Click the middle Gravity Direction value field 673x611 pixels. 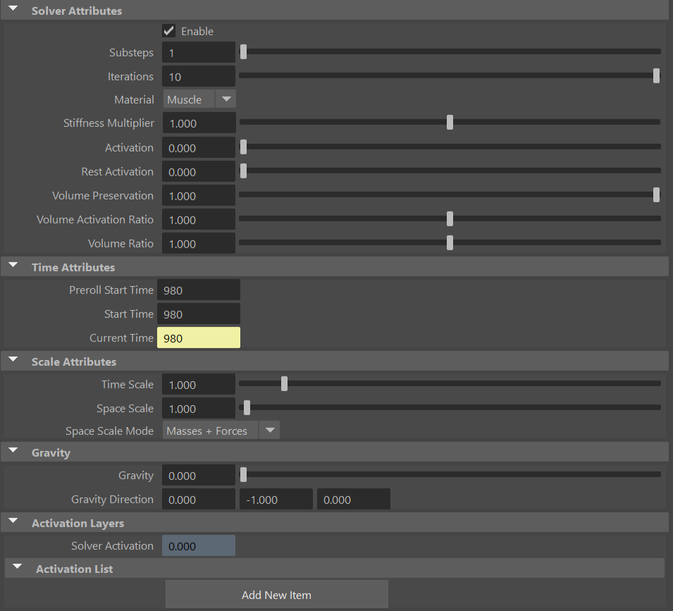coord(276,498)
